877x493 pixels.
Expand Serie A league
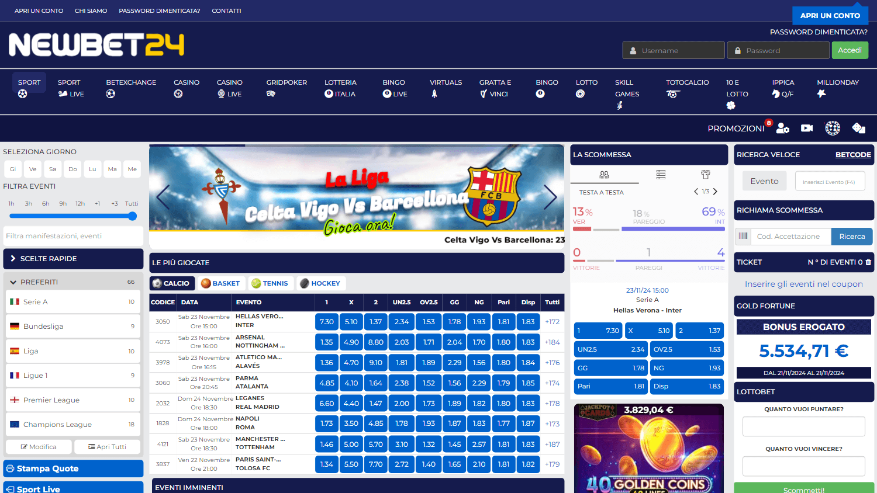tap(73, 302)
